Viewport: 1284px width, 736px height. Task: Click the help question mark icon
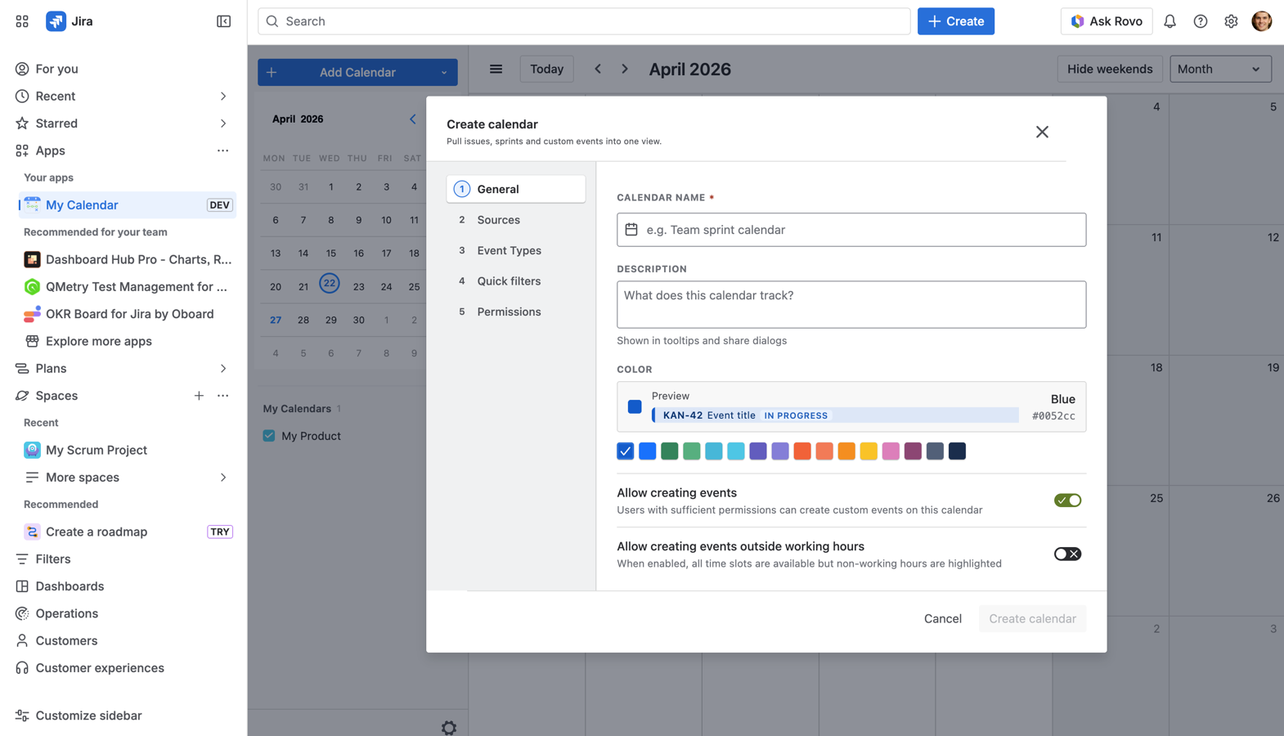click(1200, 21)
